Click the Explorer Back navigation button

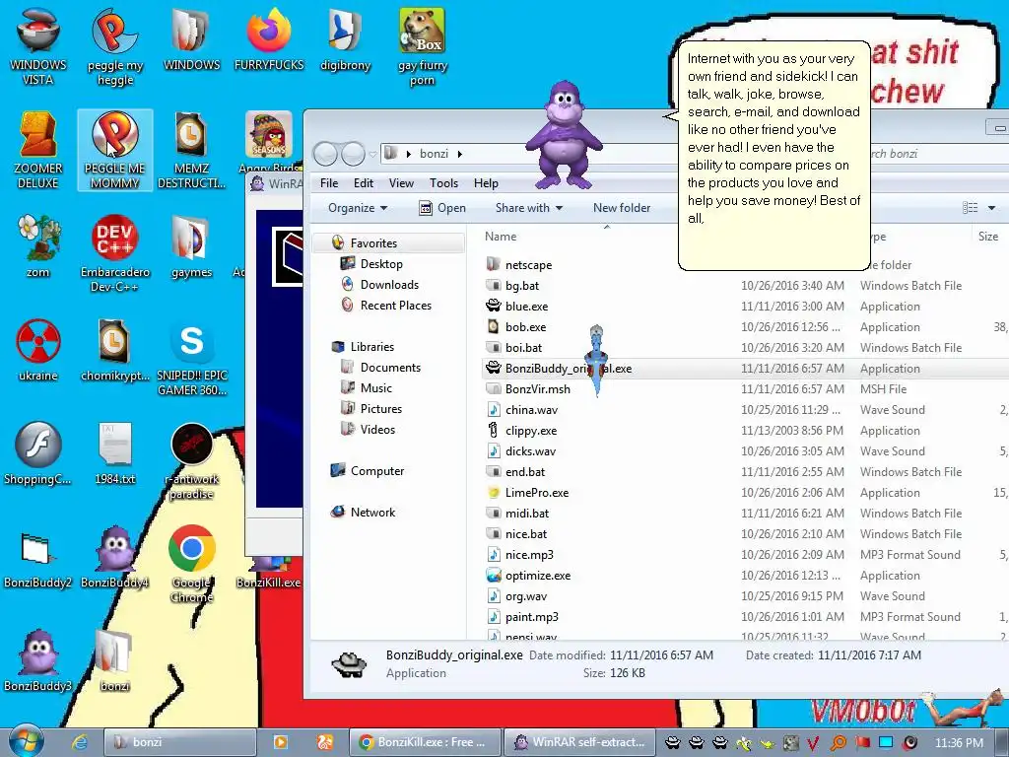tap(325, 154)
